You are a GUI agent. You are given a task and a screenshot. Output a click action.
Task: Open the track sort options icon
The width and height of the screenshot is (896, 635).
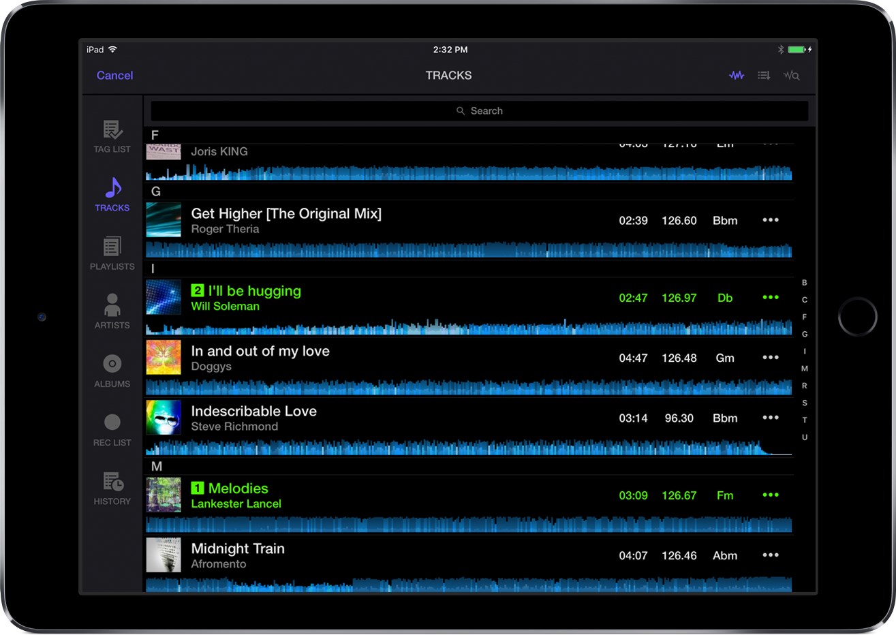[x=764, y=75]
